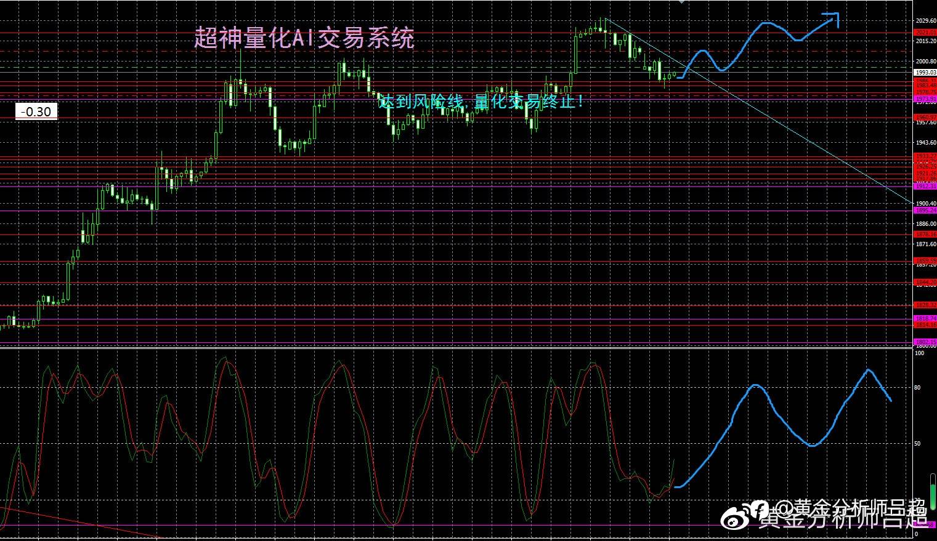Select the red 1933.27 level label
This screenshot has width=937, height=541.
pyautogui.click(x=925, y=157)
